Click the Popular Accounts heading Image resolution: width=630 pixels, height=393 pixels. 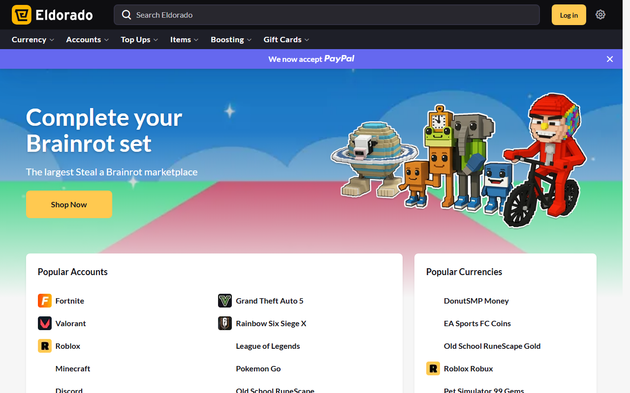click(x=73, y=272)
